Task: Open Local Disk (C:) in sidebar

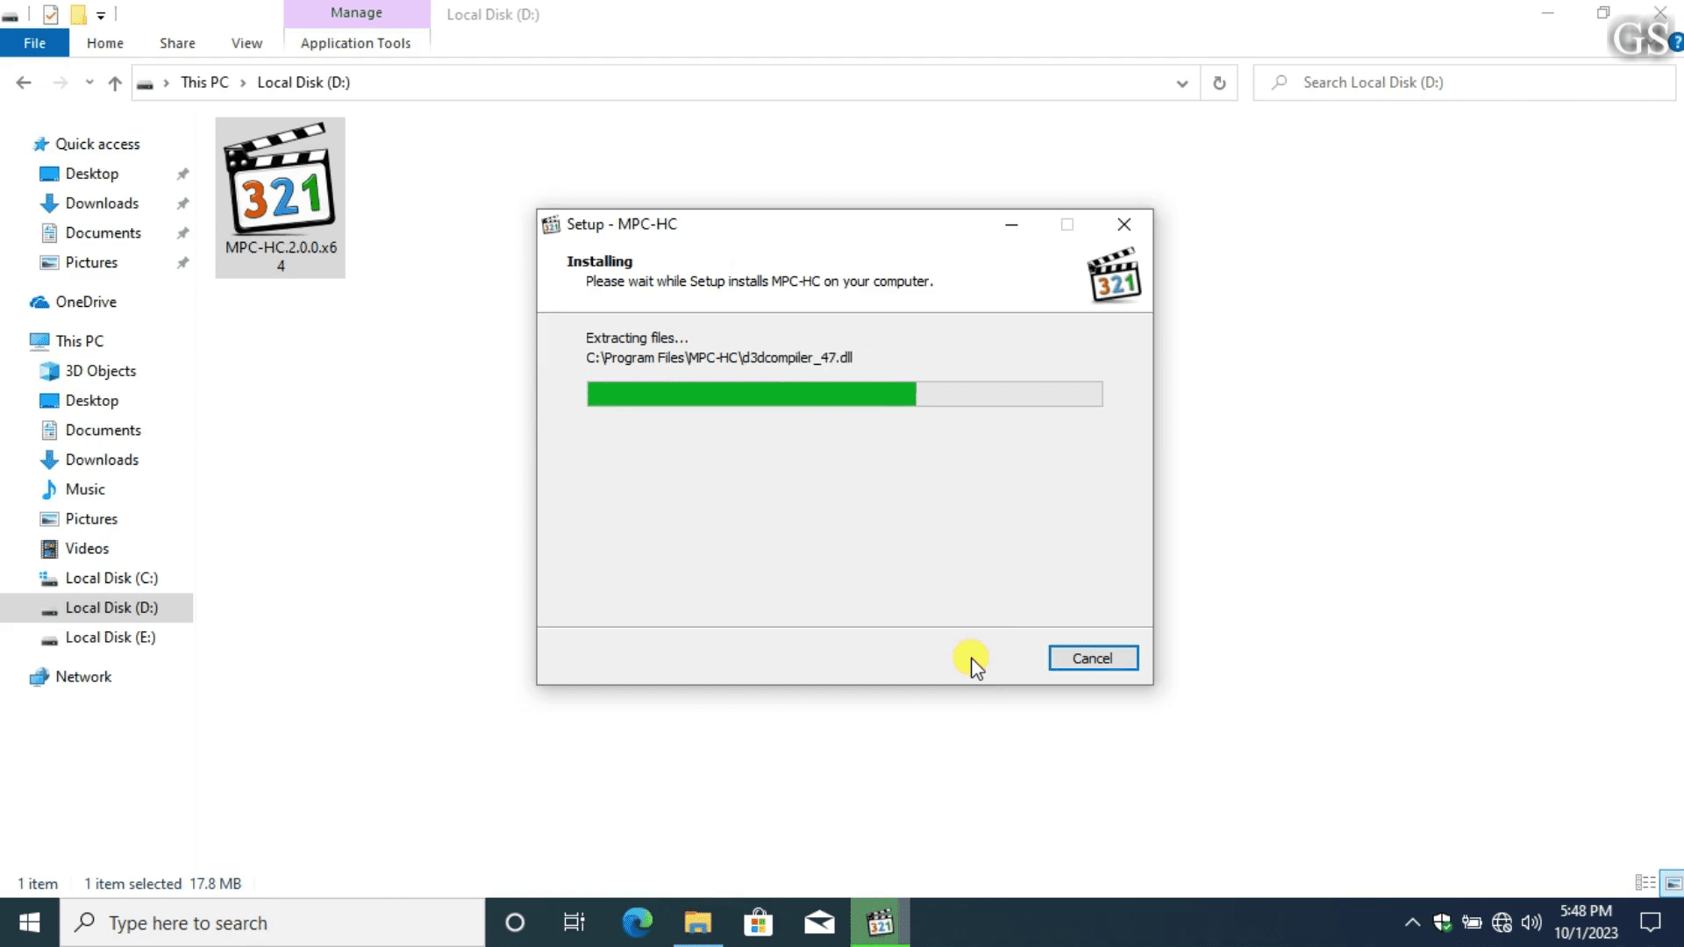Action: pos(111,579)
